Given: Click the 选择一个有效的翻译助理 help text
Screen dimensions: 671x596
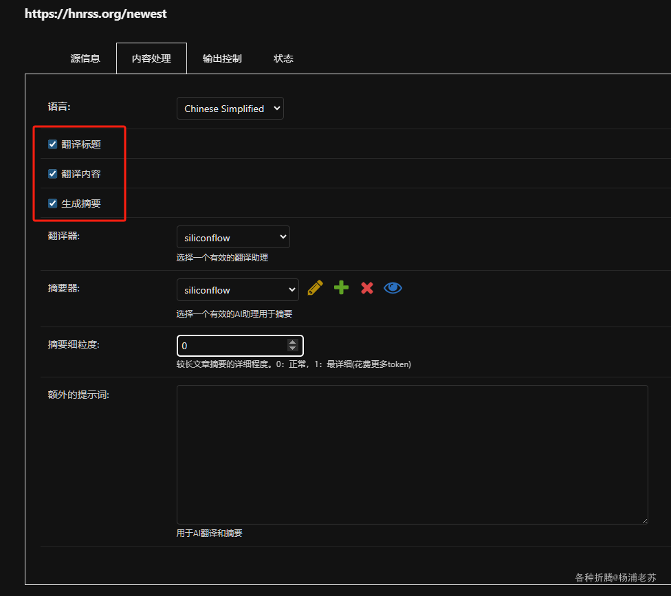Looking at the screenshot, I should tap(222, 258).
